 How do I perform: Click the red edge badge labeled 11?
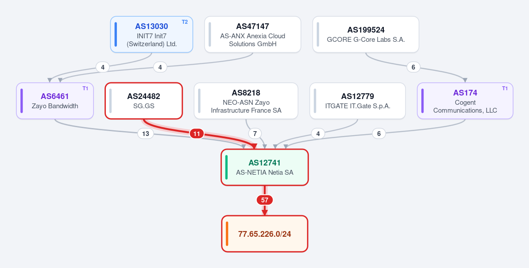coord(197,134)
